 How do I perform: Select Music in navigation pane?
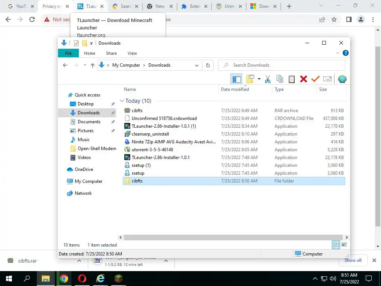[83, 140]
